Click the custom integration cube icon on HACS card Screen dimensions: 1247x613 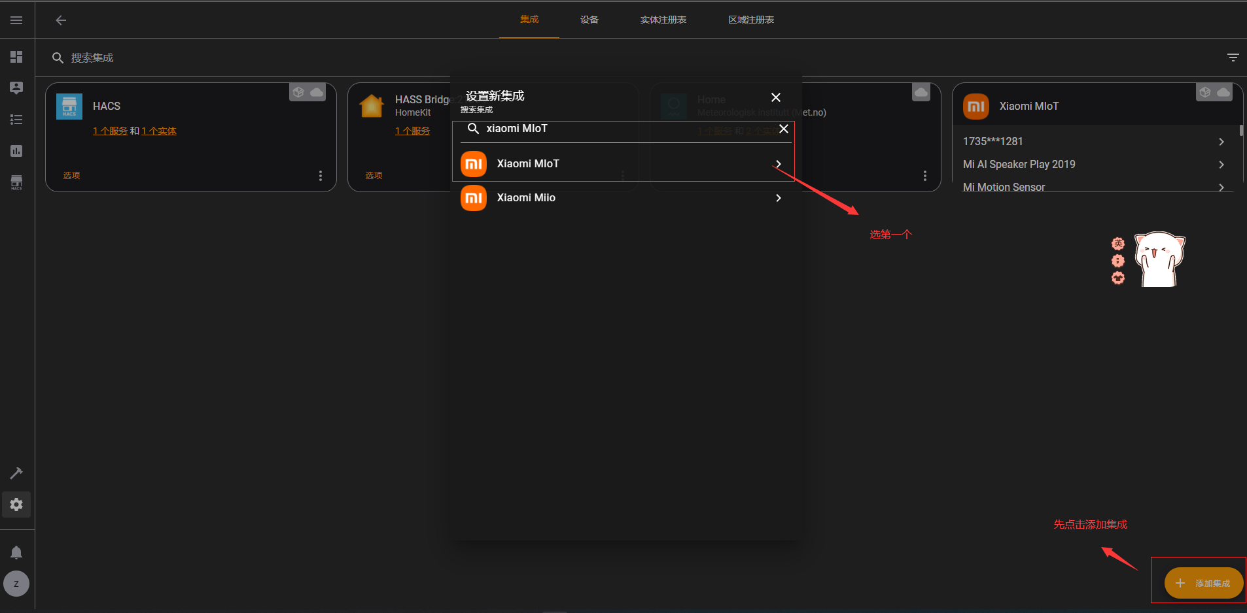[298, 92]
